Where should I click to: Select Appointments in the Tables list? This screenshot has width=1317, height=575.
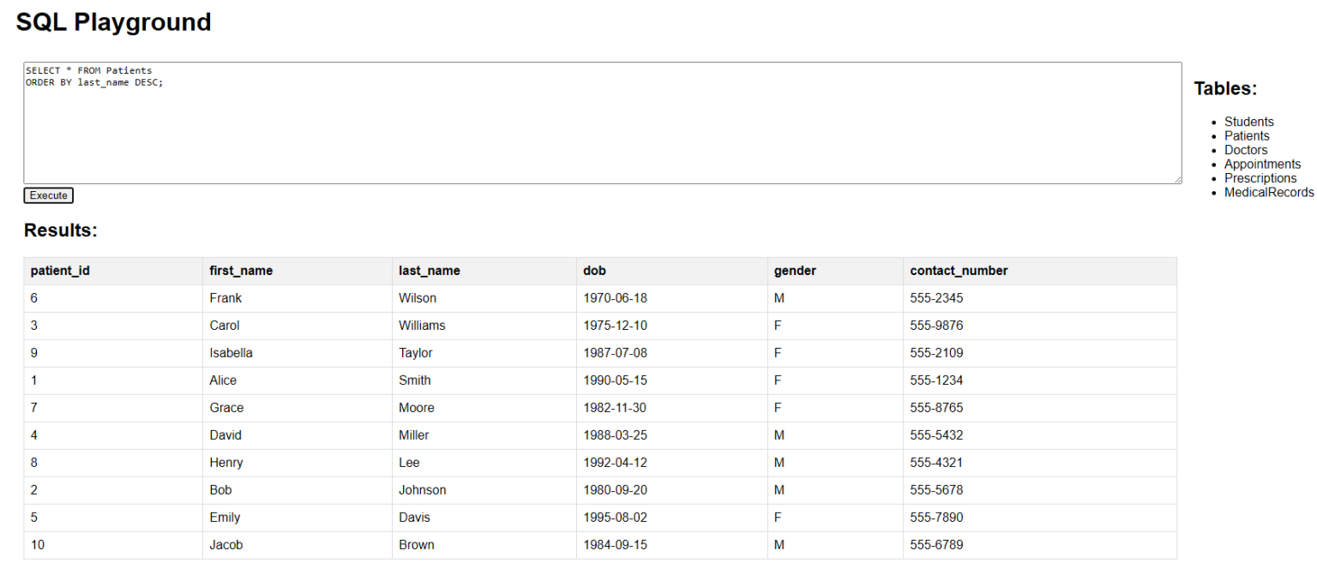click(1262, 165)
